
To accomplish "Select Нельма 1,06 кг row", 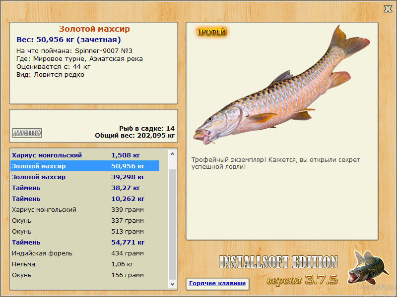I will (x=85, y=264).
